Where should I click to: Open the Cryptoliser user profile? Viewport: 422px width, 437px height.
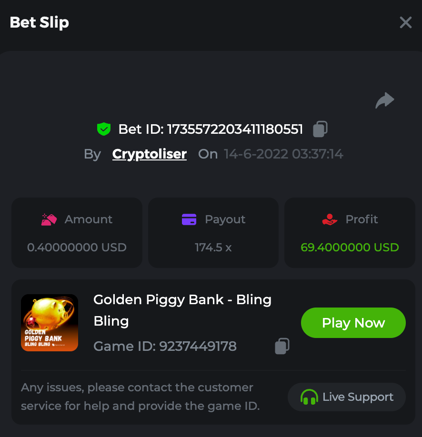point(150,154)
